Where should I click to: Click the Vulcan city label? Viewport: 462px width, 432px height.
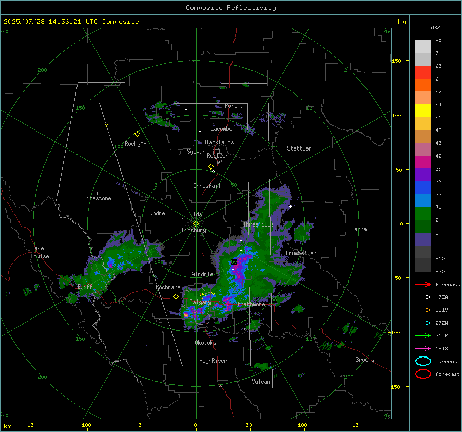pos(261,381)
